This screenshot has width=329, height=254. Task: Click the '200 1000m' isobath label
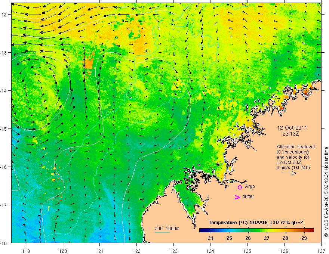click(167, 229)
